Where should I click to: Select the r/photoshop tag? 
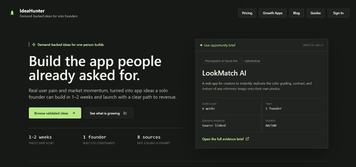point(252,61)
